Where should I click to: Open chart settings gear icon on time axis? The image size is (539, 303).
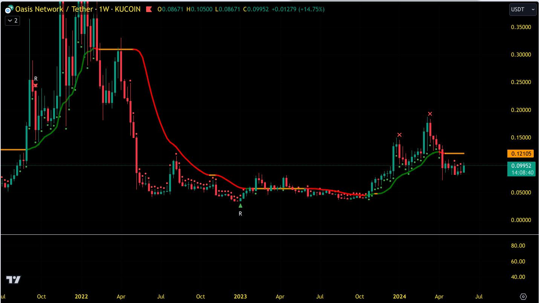pyautogui.click(x=524, y=297)
